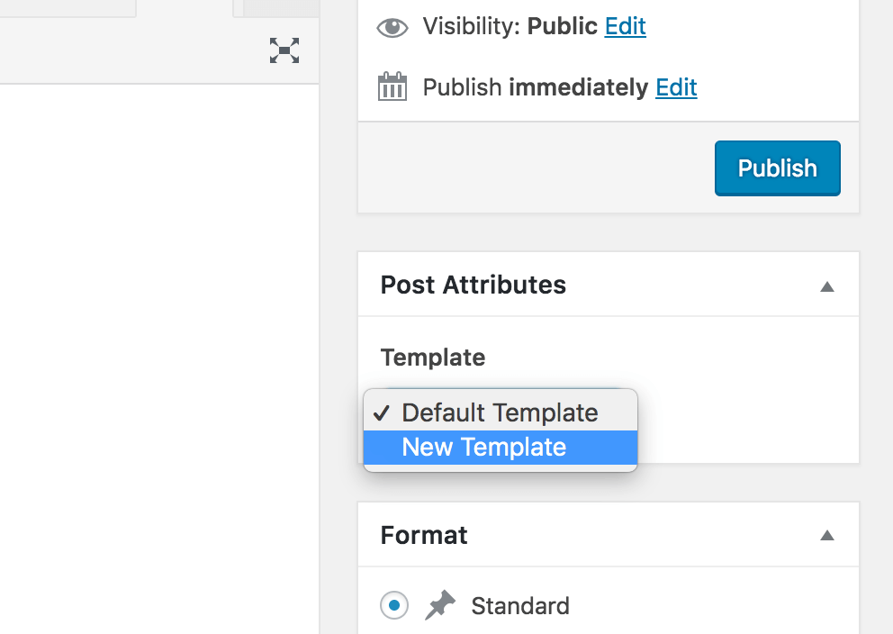Choose Default Template from the list
The image size is (893, 634).
[501, 412]
